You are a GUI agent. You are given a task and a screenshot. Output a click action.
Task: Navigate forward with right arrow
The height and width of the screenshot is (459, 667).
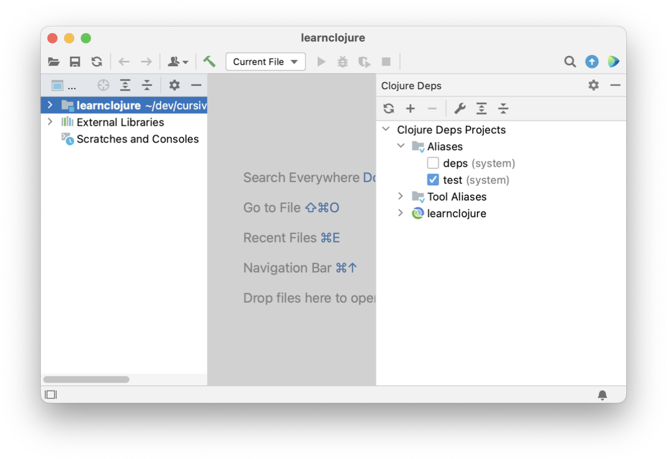(146, 62)
